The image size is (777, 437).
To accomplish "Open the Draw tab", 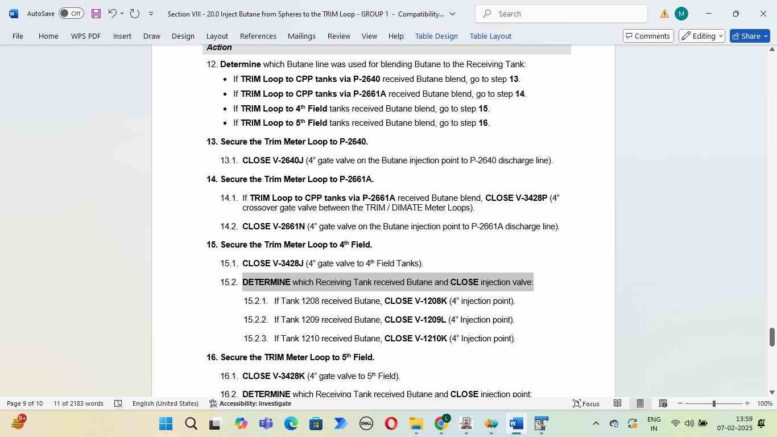I will pyautogui.click(x=151, y=36).
